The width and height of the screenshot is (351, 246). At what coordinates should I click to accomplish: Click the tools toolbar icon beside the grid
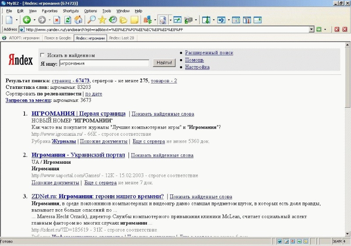pyautogui.click(x=247, y=20)
